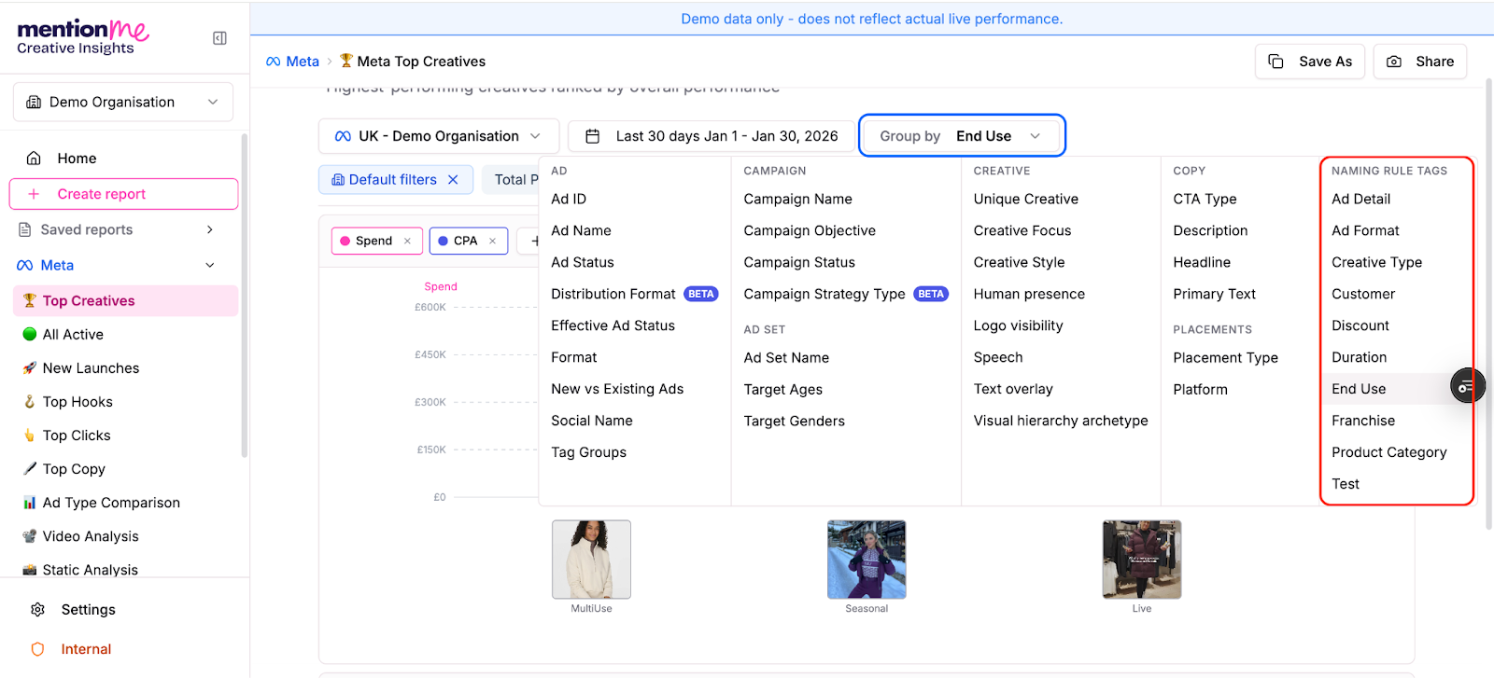
Task: Select Ad ID grouping option
Action: [569, 199]
